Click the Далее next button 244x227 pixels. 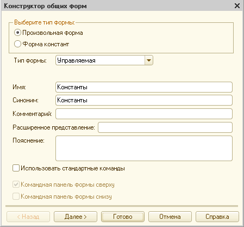[x=76, y=217]
